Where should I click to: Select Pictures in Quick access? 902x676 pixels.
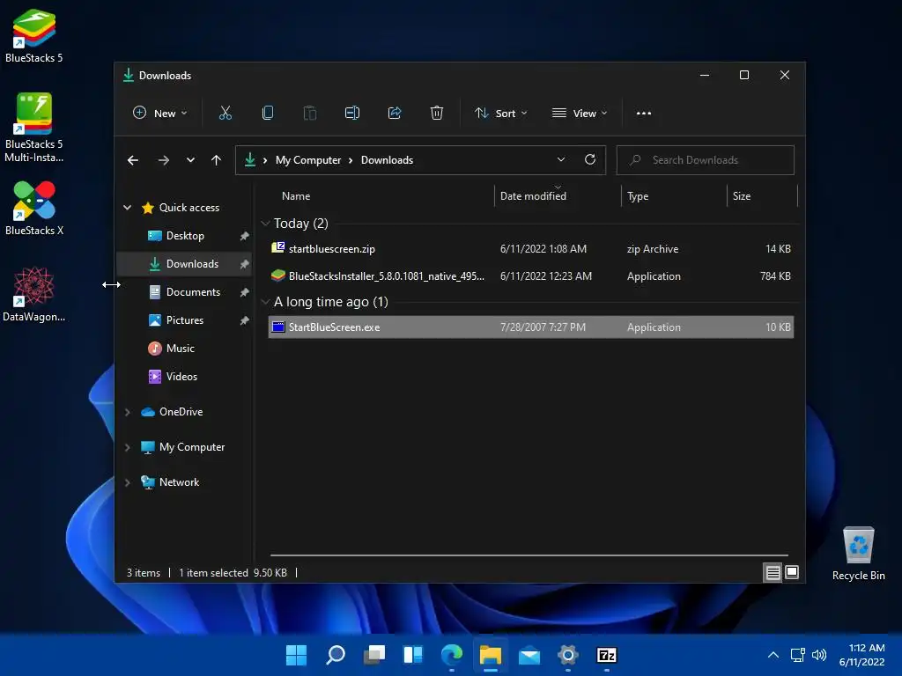185,320
